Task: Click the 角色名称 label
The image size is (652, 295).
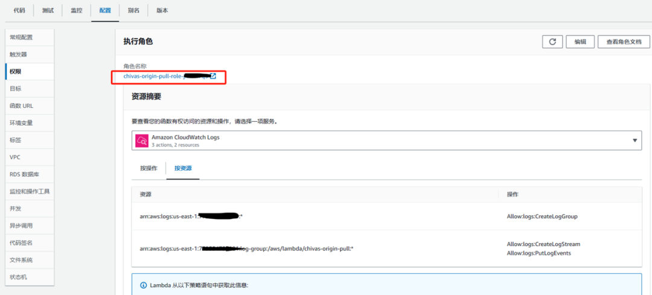Action: [x=135, y=66]
